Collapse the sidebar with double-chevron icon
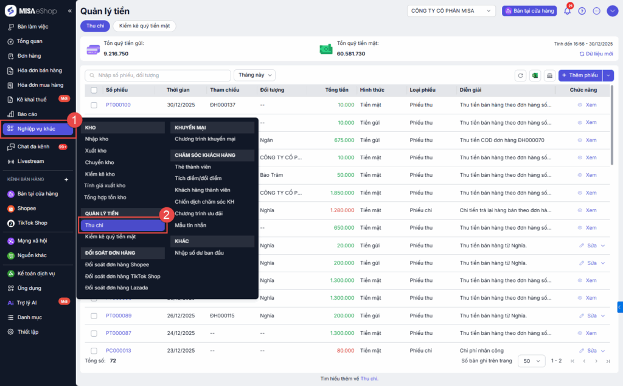This screenshot has width=623, height=386. click(x=69, y=11)
